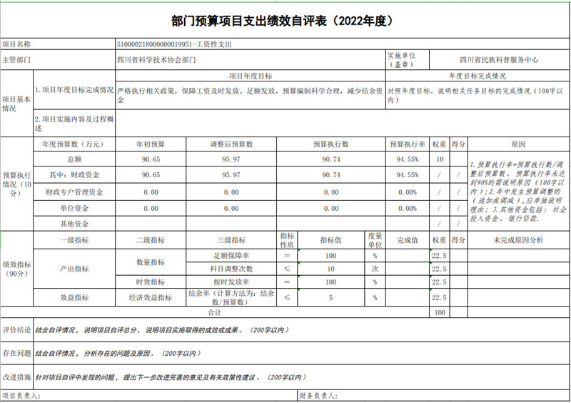
Task: Select 年初预算 0.00 in 单位资金 row
Action: click(x=151, y=208)
